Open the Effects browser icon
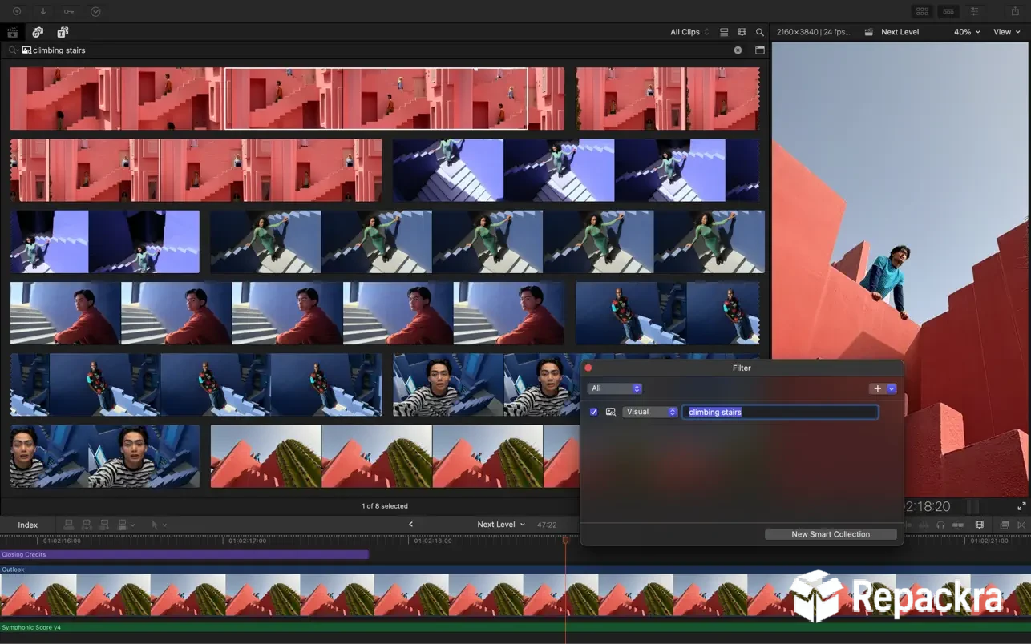Image resolution: width=1031 pixels, height=644 pixels. [x=1005, y=525]
